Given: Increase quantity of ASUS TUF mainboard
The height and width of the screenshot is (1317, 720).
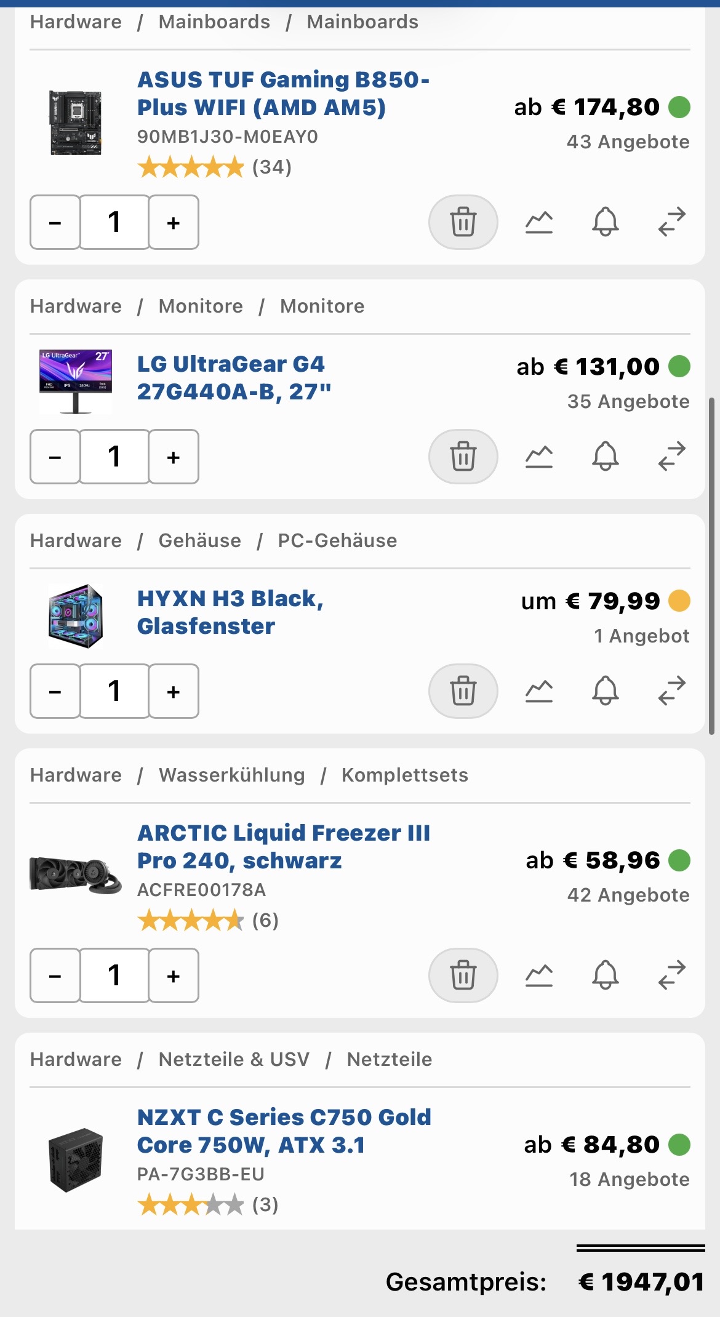Looking at the screenshot, I should (174, 222).
